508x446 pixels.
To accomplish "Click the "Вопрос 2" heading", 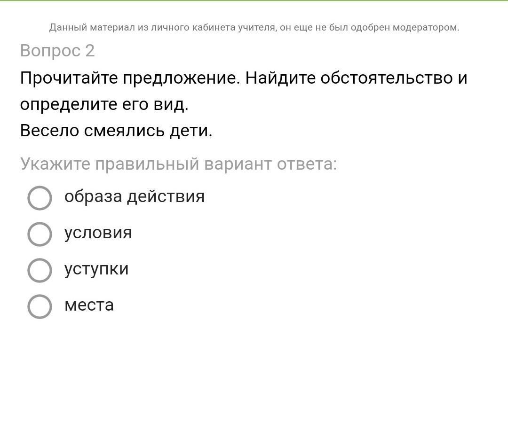I will point(57,51).
